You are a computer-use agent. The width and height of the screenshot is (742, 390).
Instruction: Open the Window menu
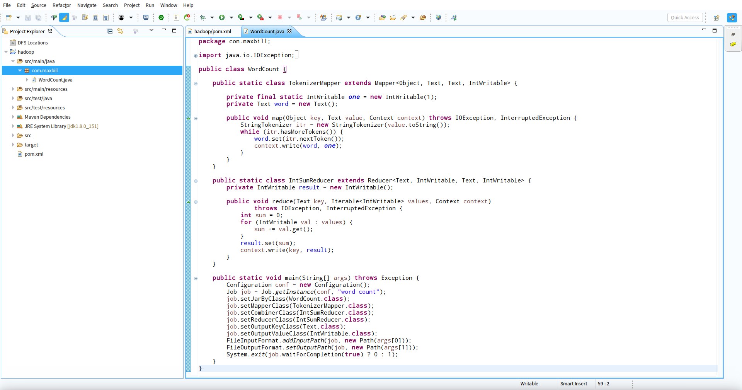pyautogui.click(x=168, y=5)
